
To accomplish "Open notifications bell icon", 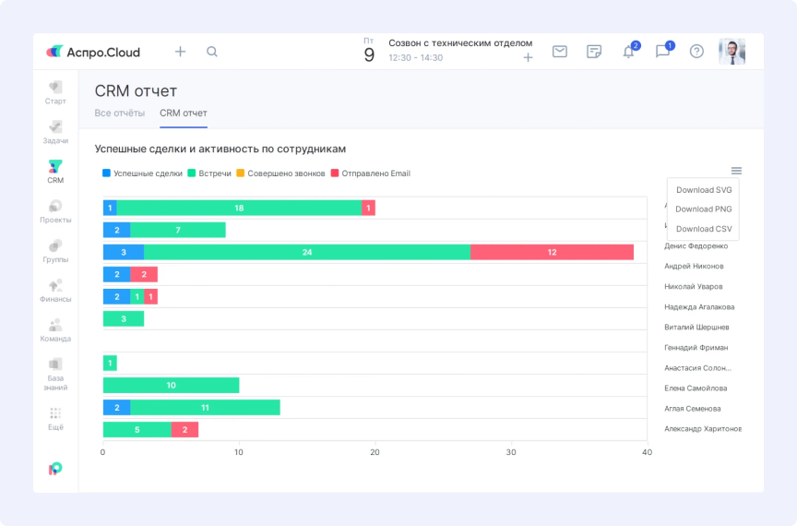I will [x=629, y=52].
